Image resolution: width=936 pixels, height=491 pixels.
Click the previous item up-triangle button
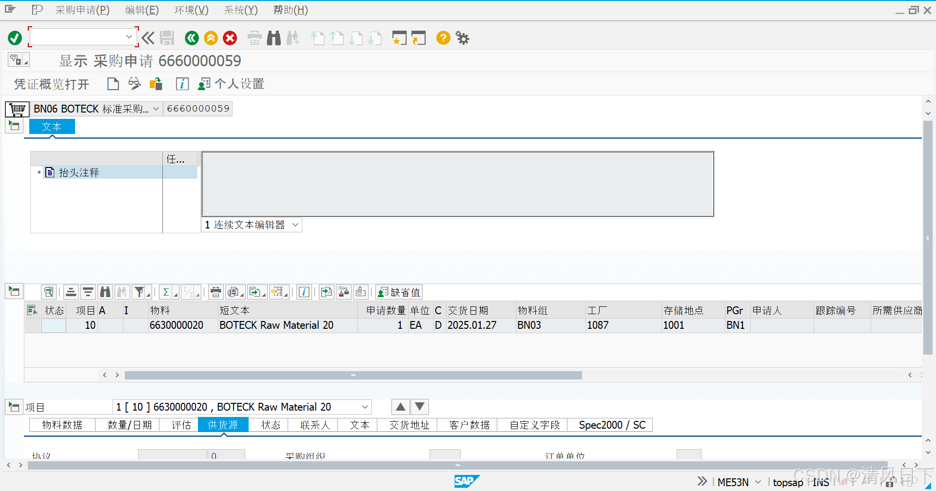[401, 407]
